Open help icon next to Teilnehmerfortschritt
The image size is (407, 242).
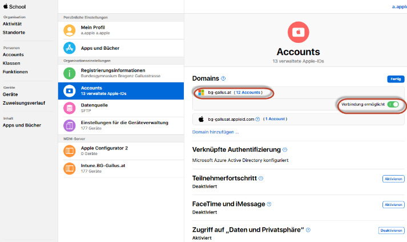point(261,178)
